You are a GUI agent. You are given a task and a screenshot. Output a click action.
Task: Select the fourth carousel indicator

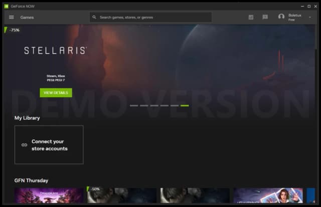pos(165,106)
